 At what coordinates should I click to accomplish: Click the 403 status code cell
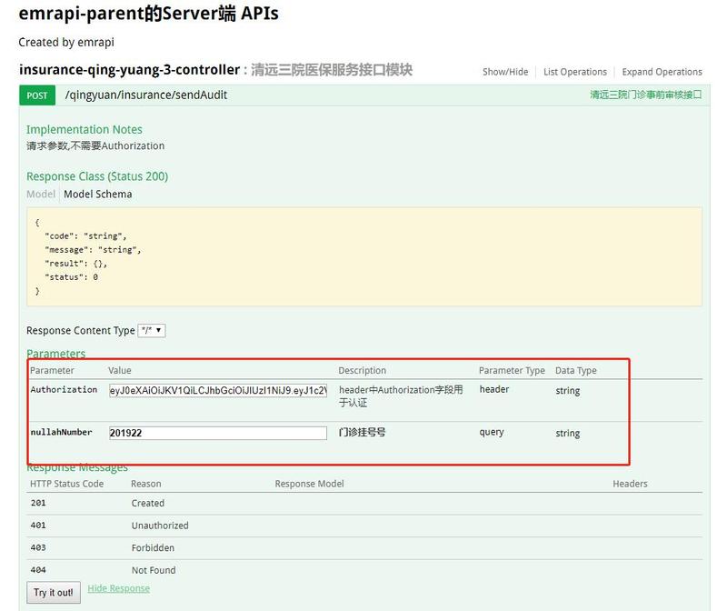pos(38,547)
